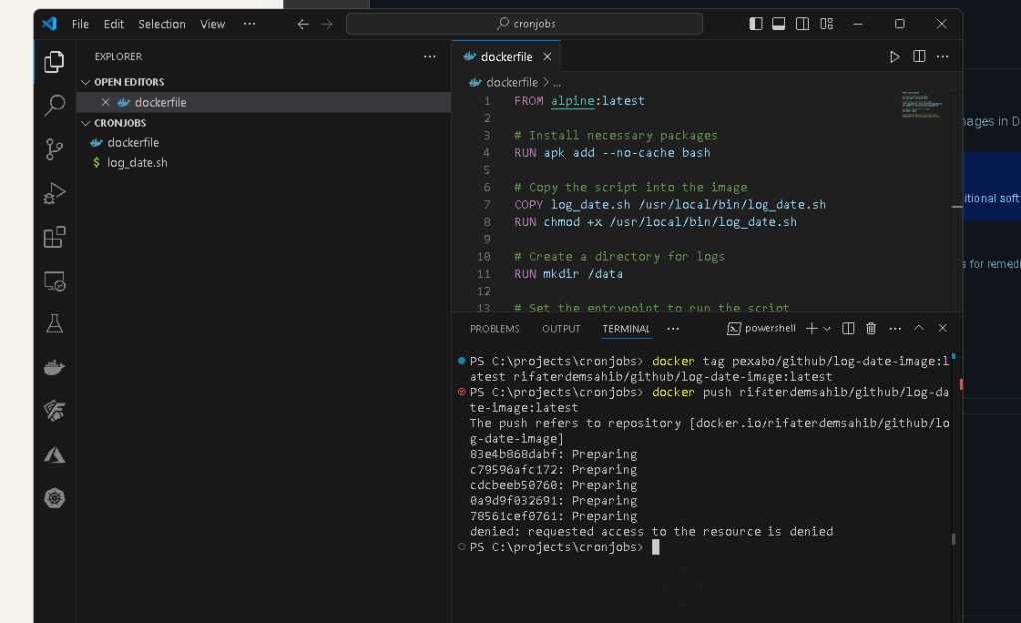Image resolution: width=1021 pixels, height=623 pixels.
Task: Click the powershell terminal label
Action: (762, 329)
